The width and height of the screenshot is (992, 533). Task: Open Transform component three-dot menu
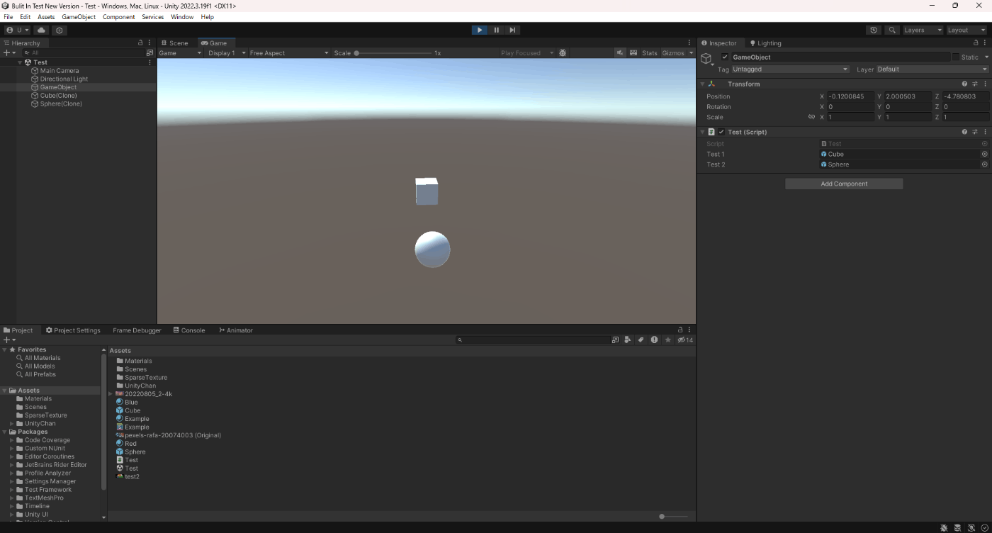coord(985,84)
